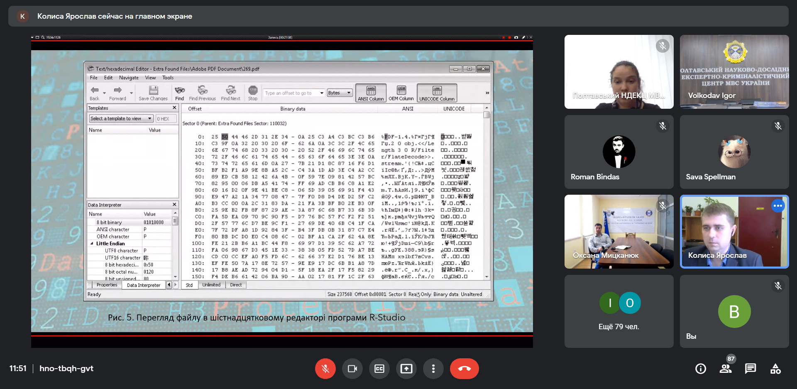
Task: Click the UNICODE Column button
Action: click(437, 93)
